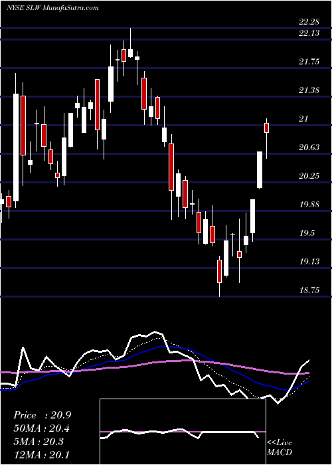Click the last red candlestick near 21
Image resolution: width=332 pixels, height=465 pixels.
point(266,128)
